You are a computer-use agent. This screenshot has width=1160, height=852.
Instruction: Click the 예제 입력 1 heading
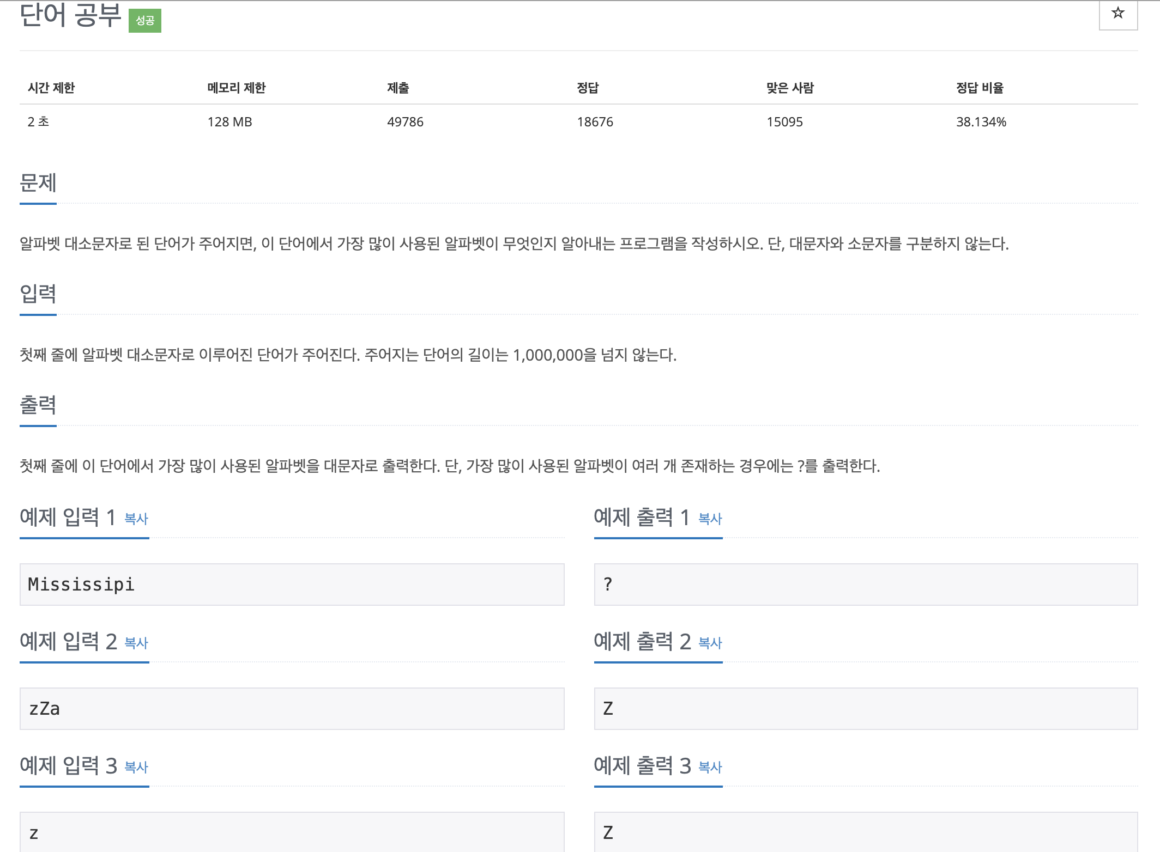coord(68,518)
